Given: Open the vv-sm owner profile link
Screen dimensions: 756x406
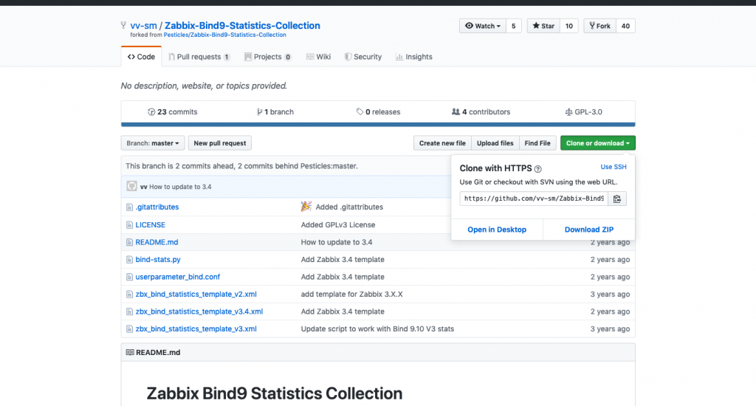Looking at the screenshot, I should pos(143,26).
